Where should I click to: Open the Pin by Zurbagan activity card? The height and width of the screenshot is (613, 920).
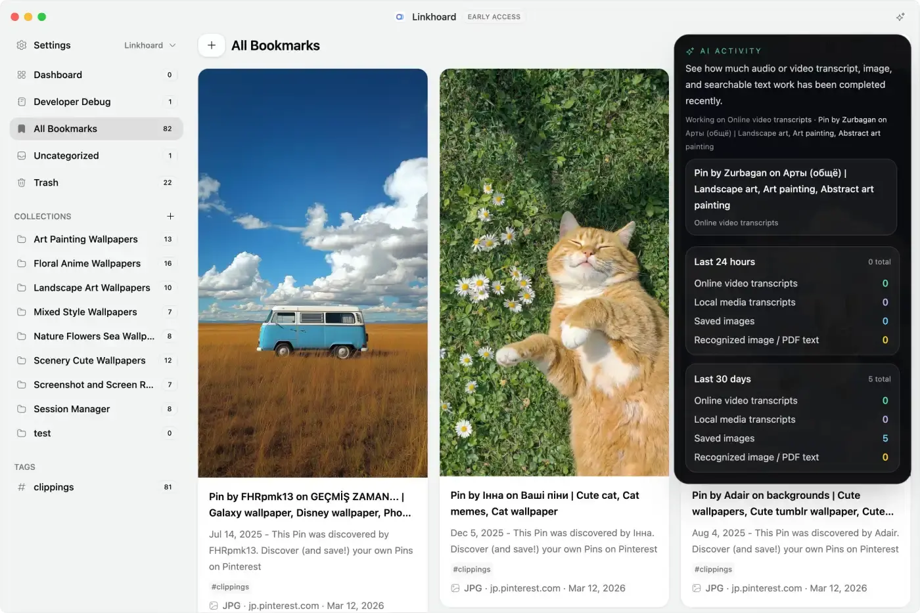point(791,197)
